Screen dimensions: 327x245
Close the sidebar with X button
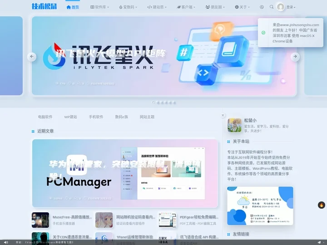click(223, 115)
